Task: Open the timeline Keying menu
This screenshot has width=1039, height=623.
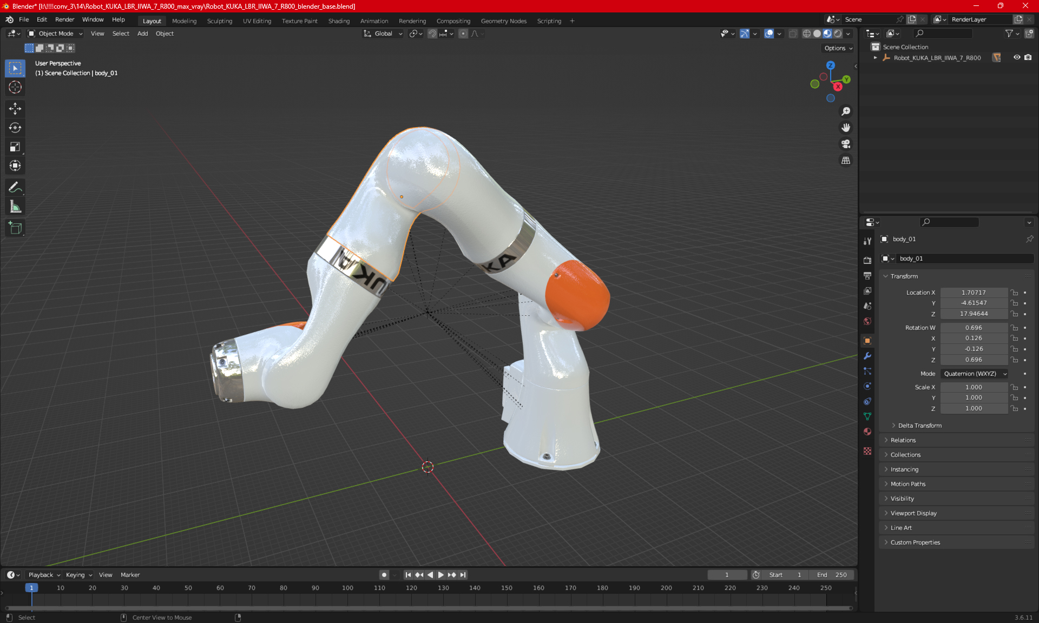Action: coord(78,575)
